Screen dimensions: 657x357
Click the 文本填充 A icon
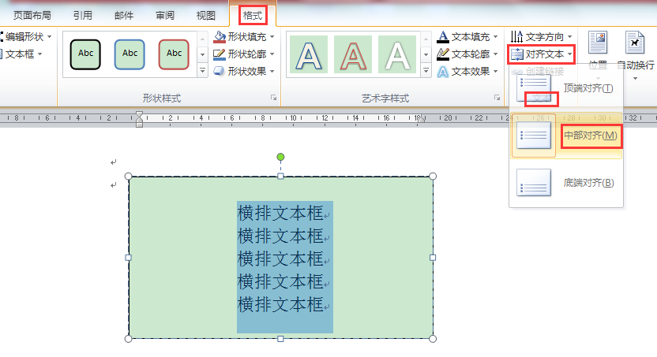click(443, 37)
